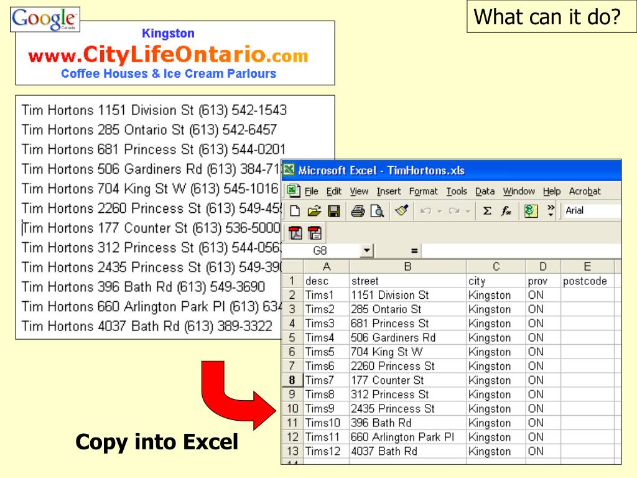Click the AutoSum sigma icon

[487, 210]
